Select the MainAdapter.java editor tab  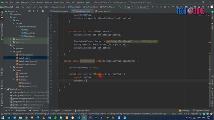click(82, 11)
